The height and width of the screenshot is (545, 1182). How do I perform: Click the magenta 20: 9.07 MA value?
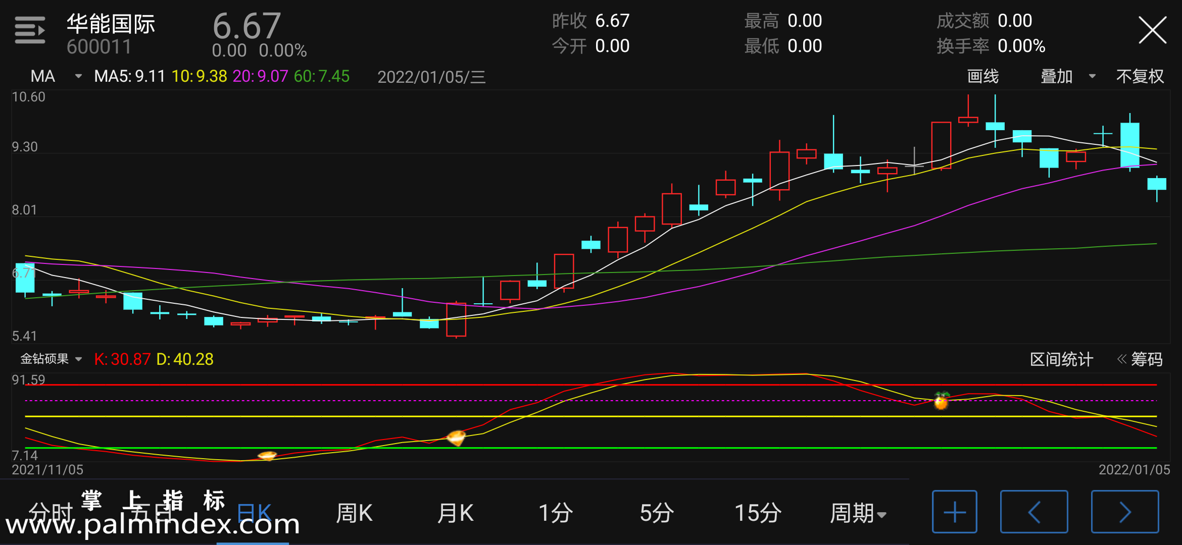click(x=260, y=76)
